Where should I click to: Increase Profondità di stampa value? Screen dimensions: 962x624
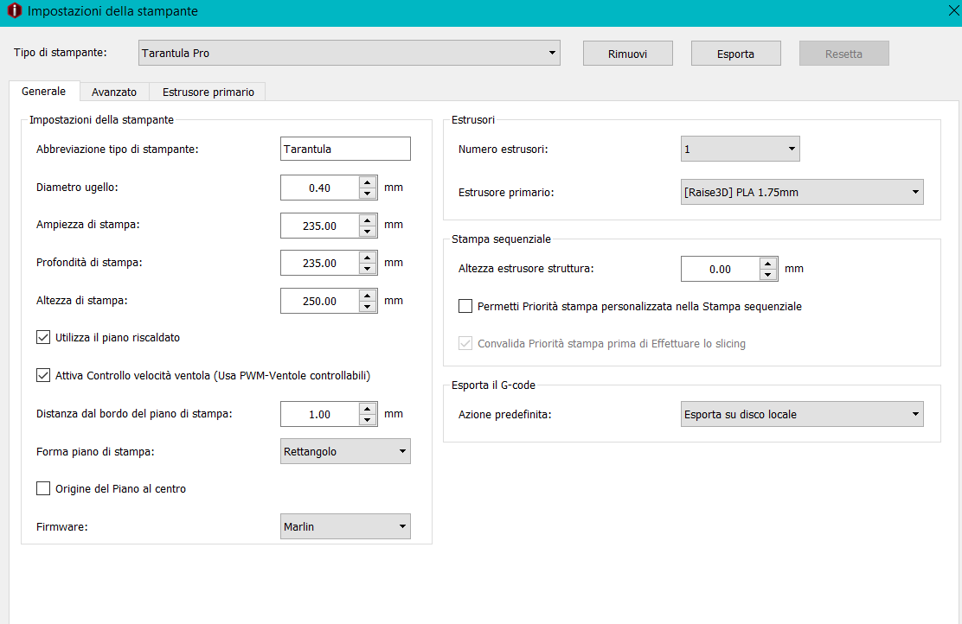(368, 258)
